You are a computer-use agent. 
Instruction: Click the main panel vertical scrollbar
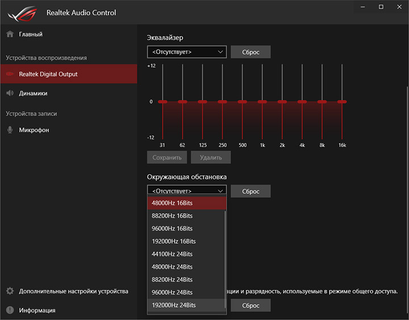click(x=407, y=198)
